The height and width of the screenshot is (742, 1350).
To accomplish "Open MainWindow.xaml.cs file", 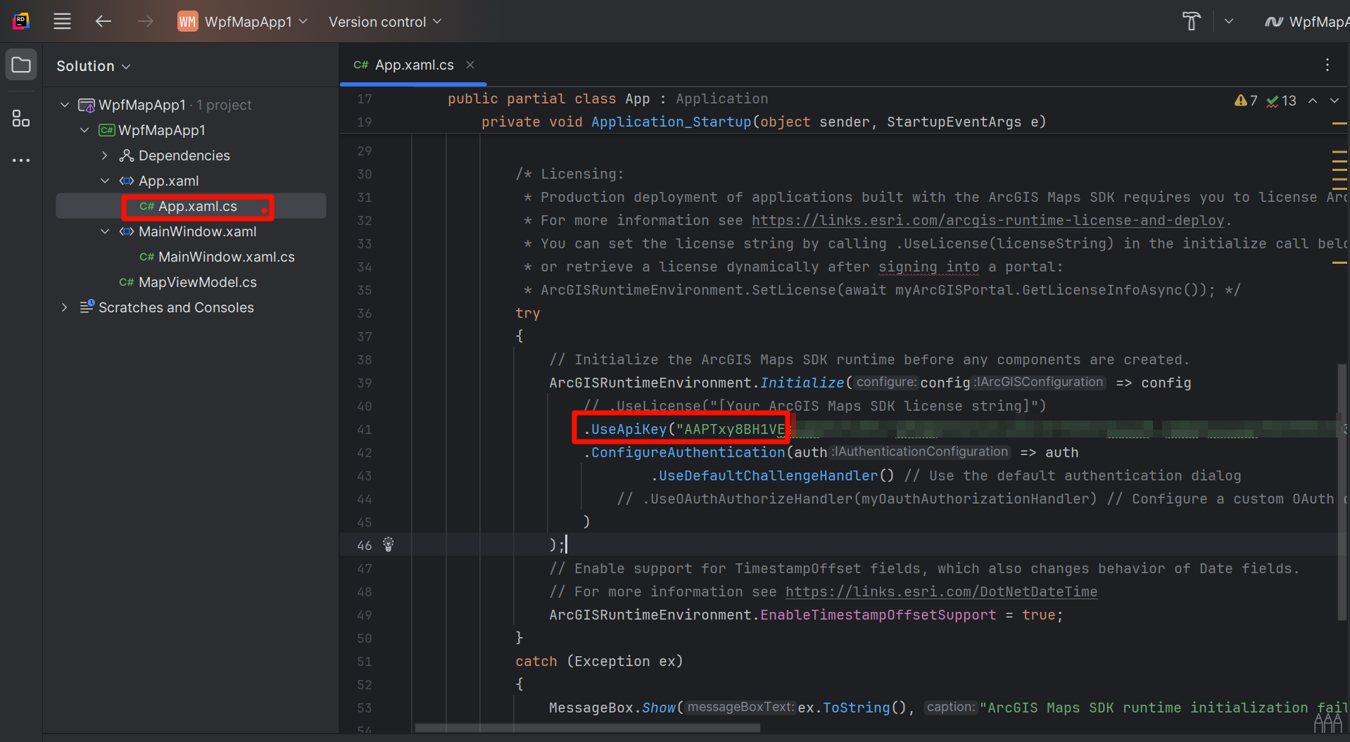I will point(226,257).
